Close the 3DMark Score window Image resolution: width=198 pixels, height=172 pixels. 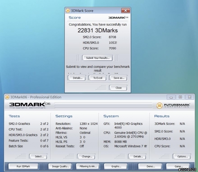pos(126,11)
